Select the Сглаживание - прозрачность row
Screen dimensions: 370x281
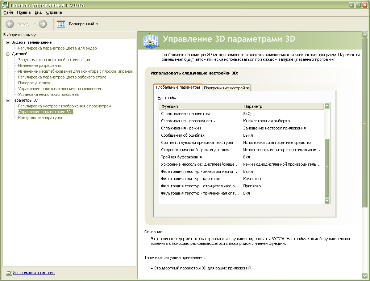pos(241,121)
